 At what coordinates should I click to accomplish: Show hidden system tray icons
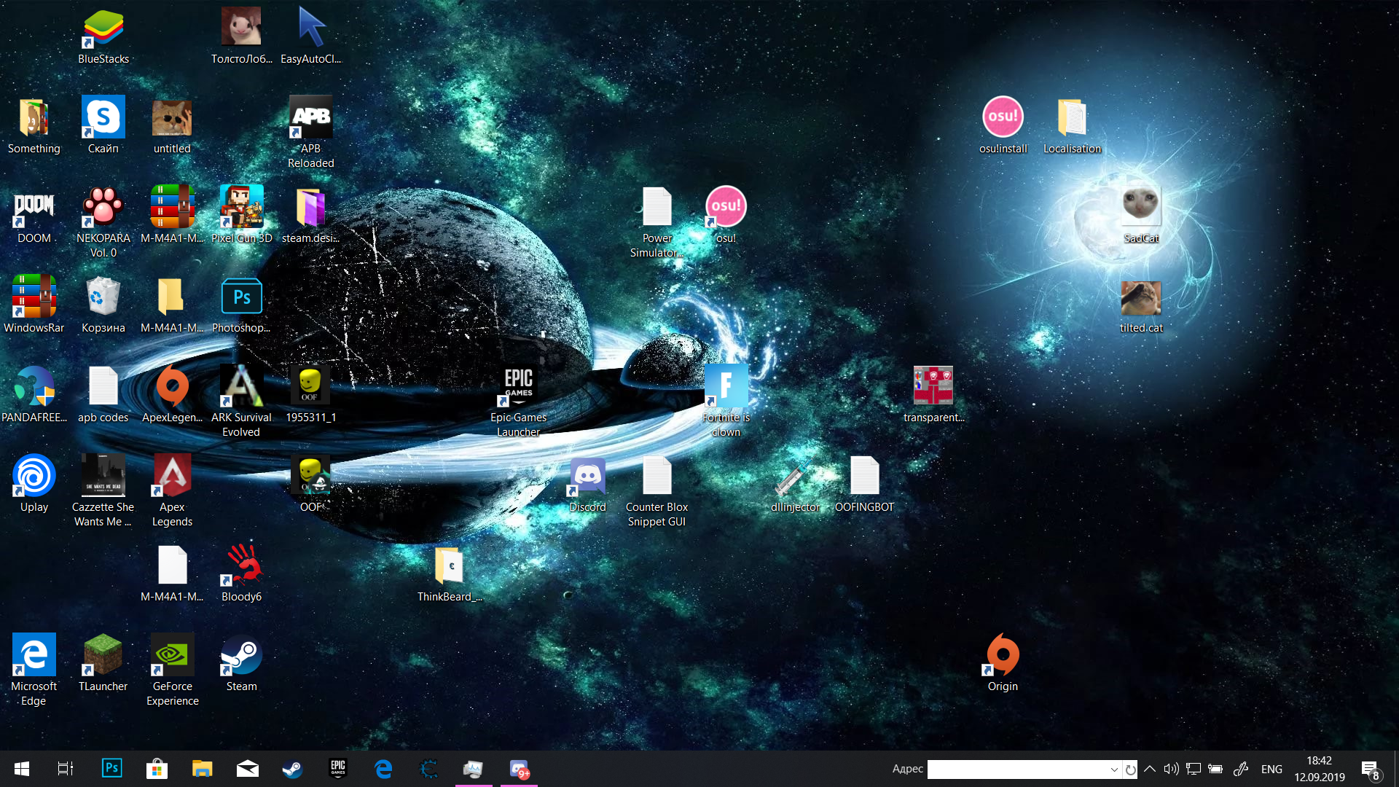point(1150,769)
